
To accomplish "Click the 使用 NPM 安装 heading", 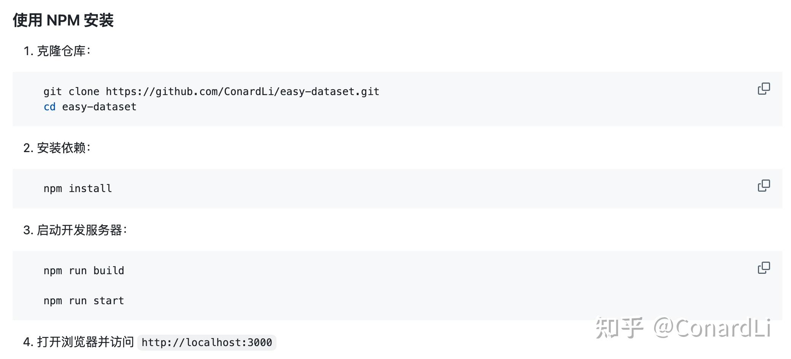I will (x=63, y=20).
